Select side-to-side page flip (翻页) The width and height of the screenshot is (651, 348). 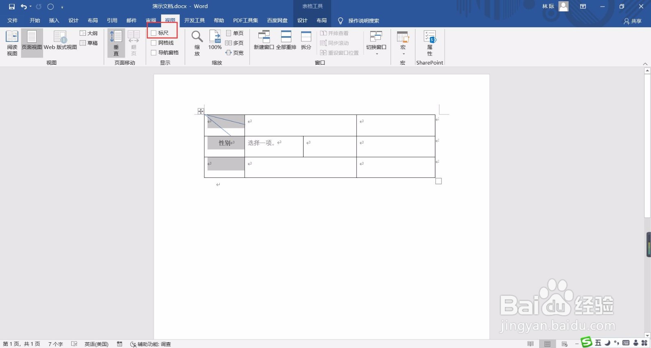[133, 43]
